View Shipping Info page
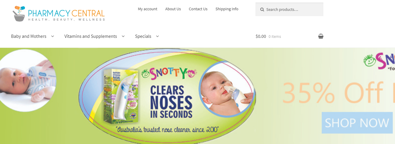Image resolution: width=395 pixels, height=144 pixels. point(227,9)
